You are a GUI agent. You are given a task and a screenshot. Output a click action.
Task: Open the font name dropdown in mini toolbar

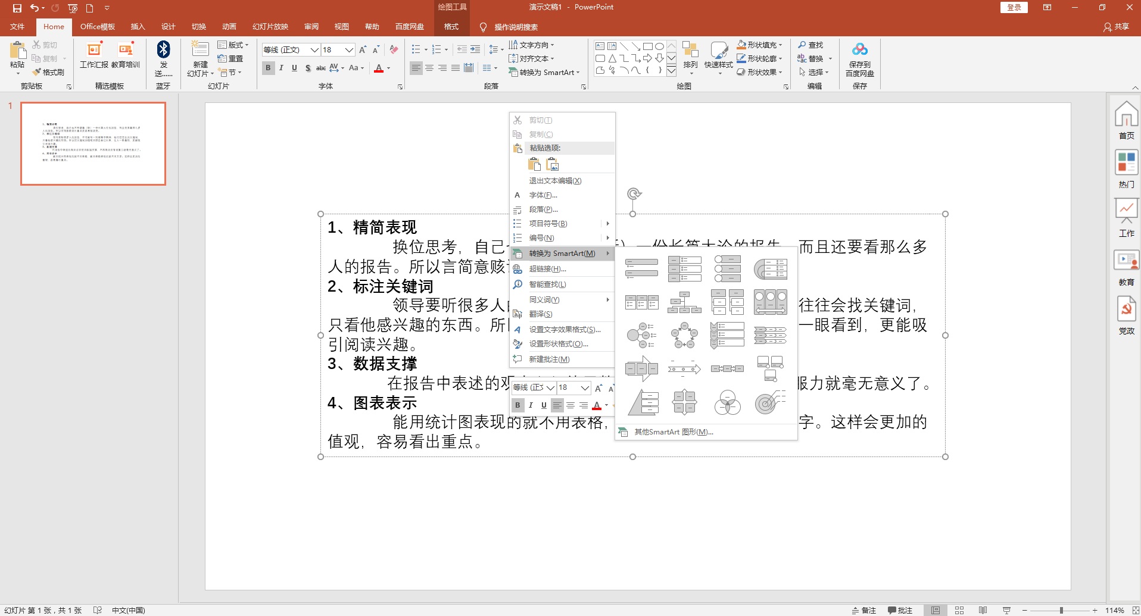550,387
